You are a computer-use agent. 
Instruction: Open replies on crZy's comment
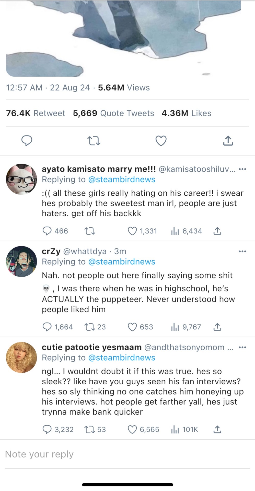click(47, 327)
